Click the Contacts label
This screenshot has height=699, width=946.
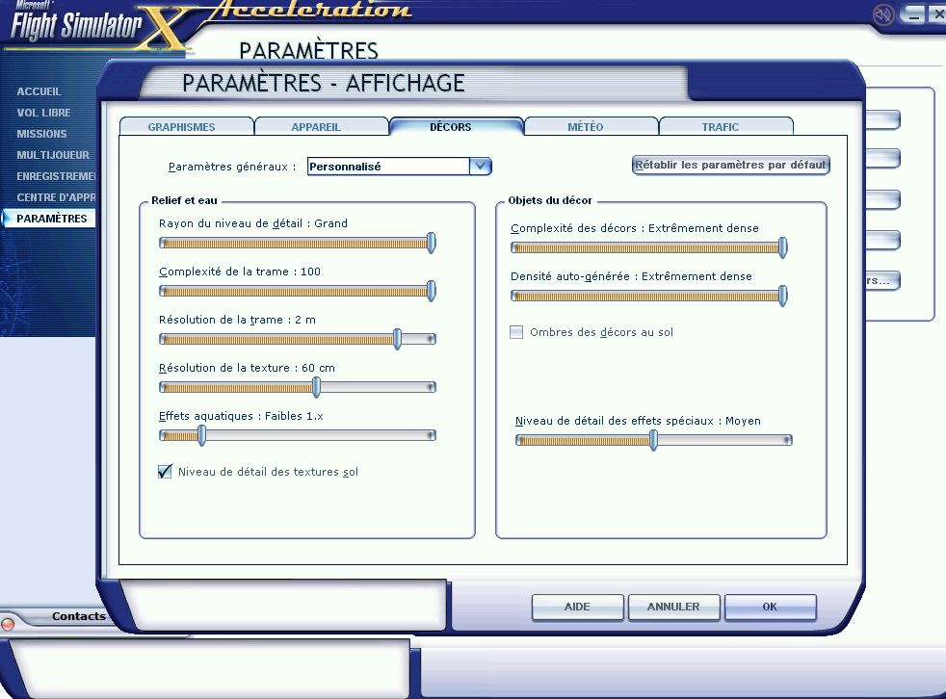pyautogui.click(x=78, y=616)
